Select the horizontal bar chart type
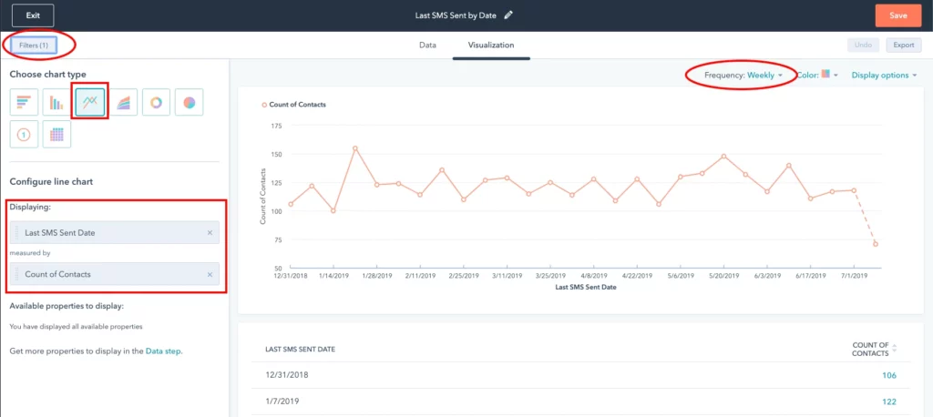 point(24,102)
